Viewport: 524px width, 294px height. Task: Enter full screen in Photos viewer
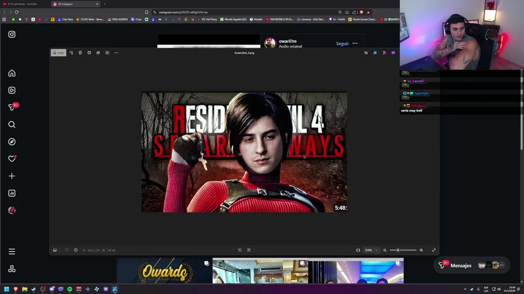(x=434, y=250)
